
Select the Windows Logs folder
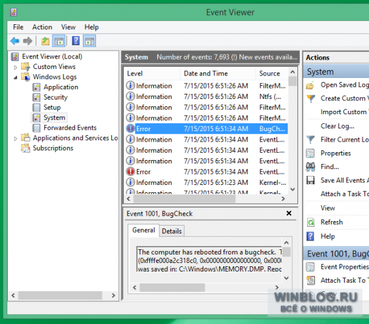pyautogui.click(x=55, y=77)
